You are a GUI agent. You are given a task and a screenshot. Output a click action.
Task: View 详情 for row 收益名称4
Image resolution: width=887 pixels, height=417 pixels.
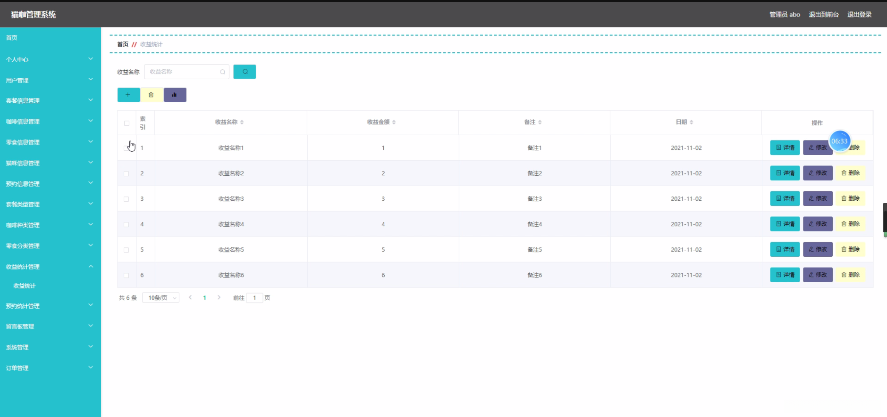pyautogui.click(x=785, y=224)
